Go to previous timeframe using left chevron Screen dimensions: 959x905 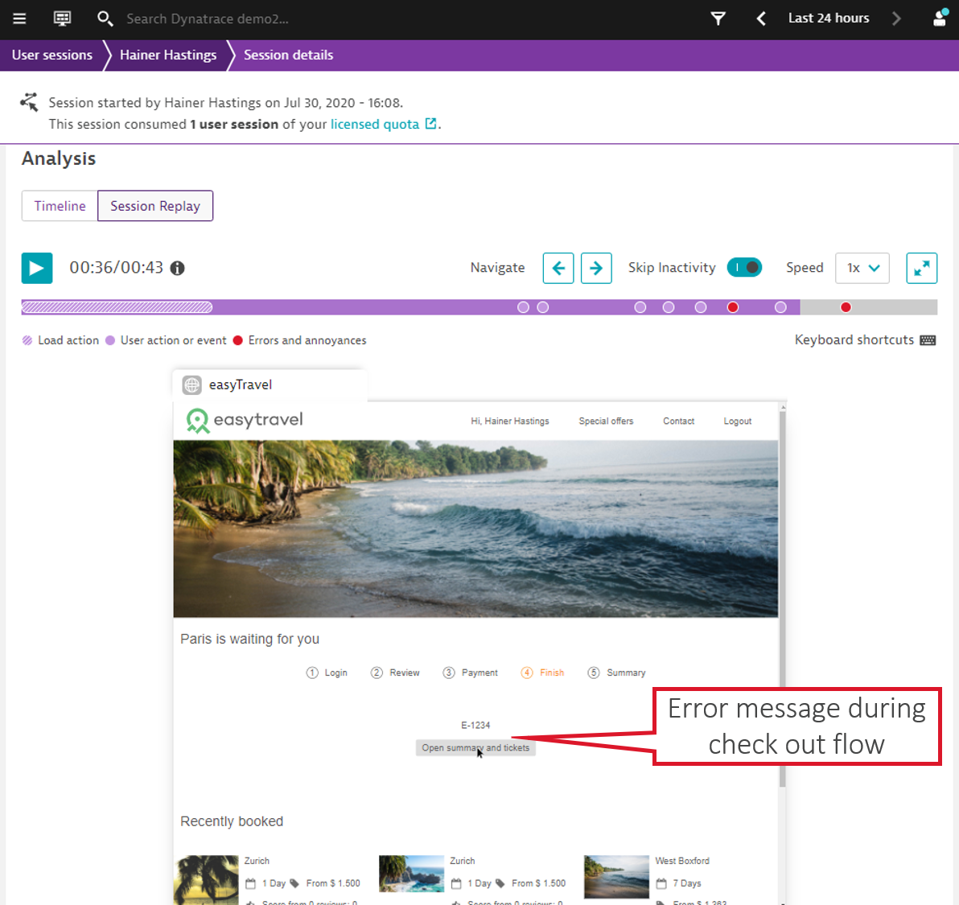pos(761,19)
